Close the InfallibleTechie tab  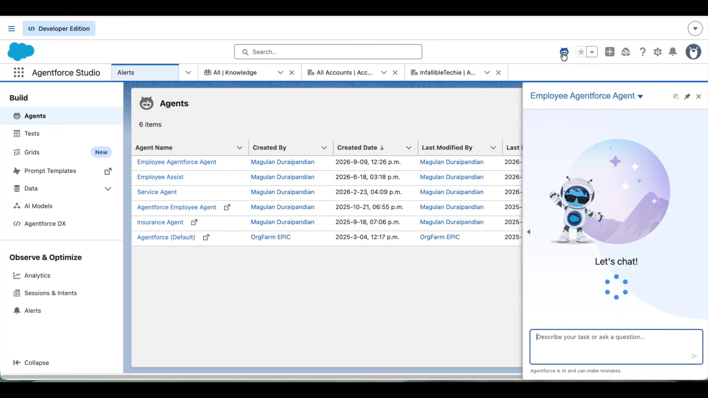499,73
